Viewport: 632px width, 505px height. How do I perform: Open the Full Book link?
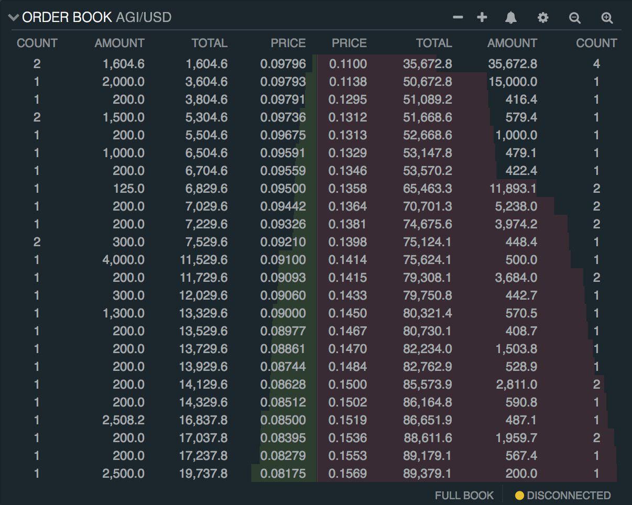point(464,495)
